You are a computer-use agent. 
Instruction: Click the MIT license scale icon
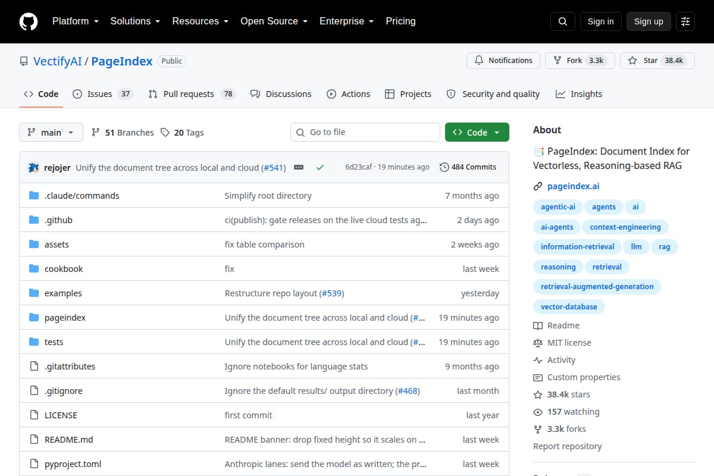point(538,343)
